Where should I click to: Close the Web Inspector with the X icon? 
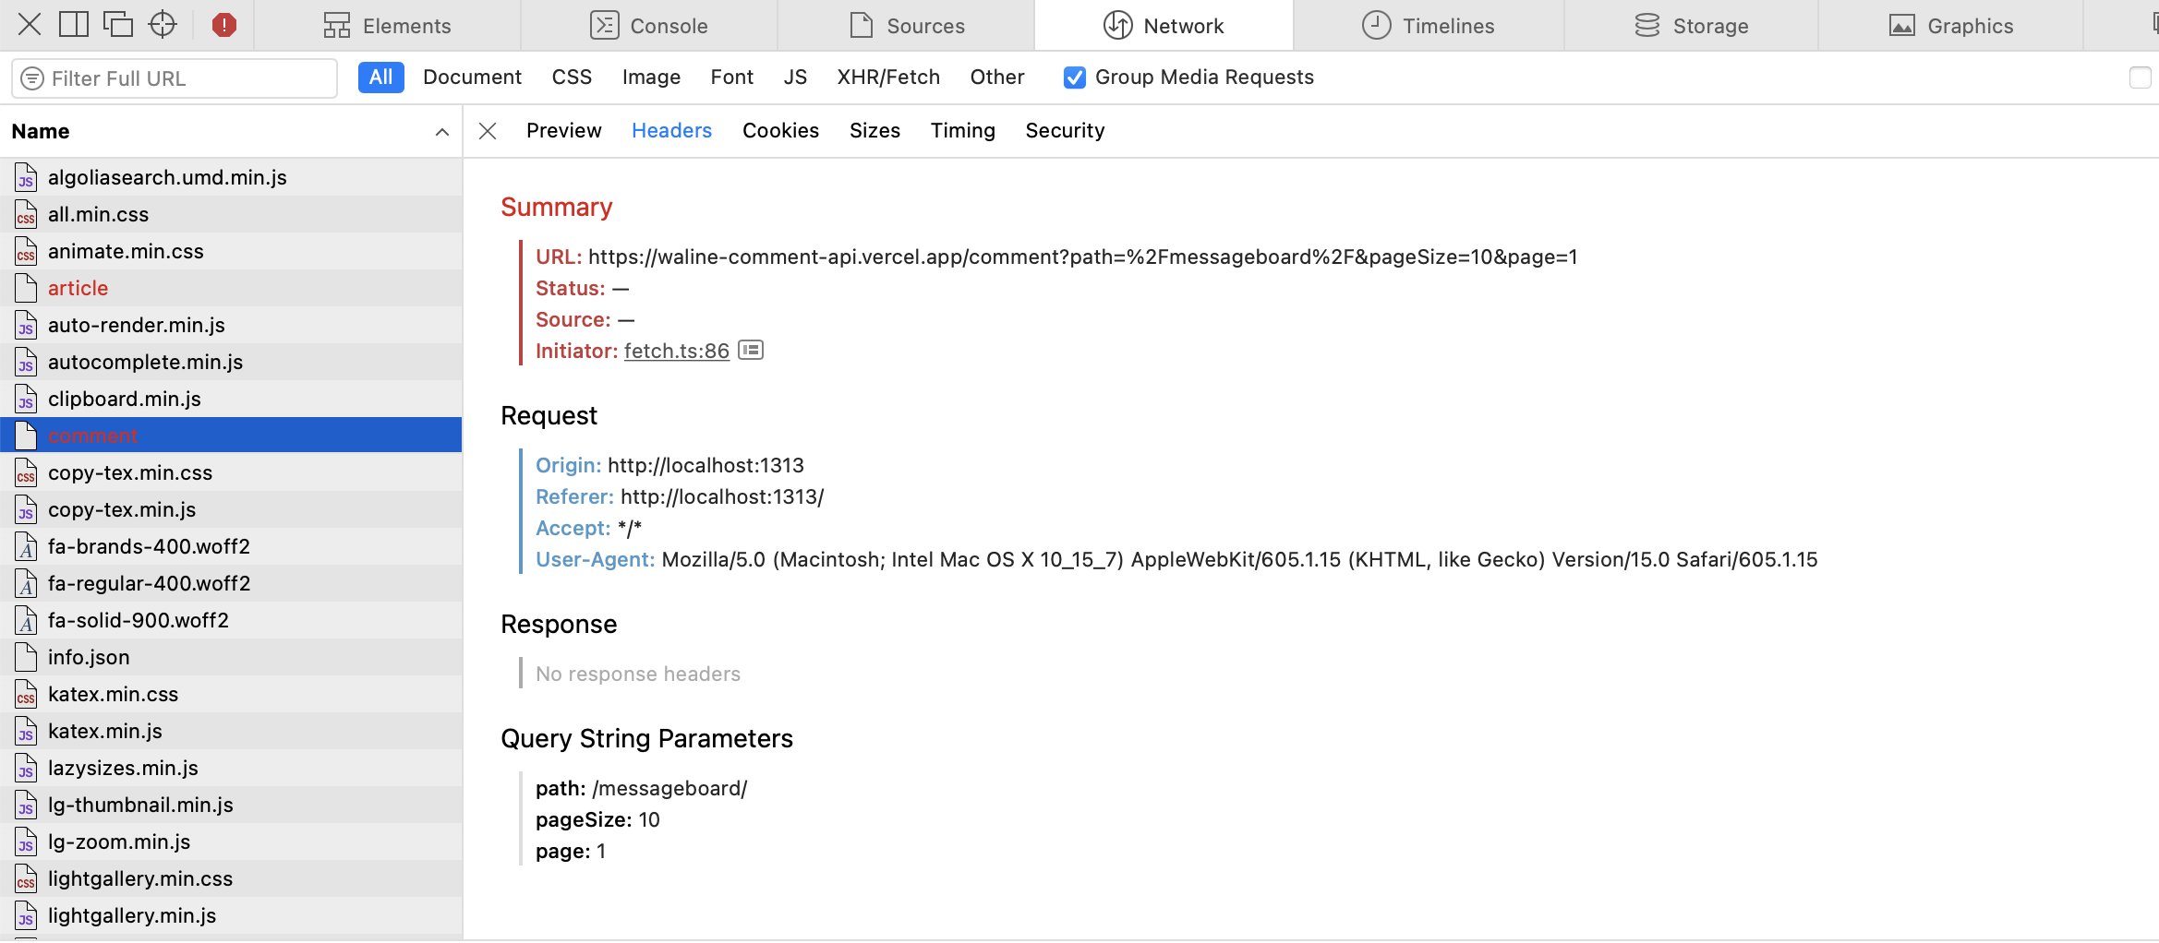click(28, 25)
